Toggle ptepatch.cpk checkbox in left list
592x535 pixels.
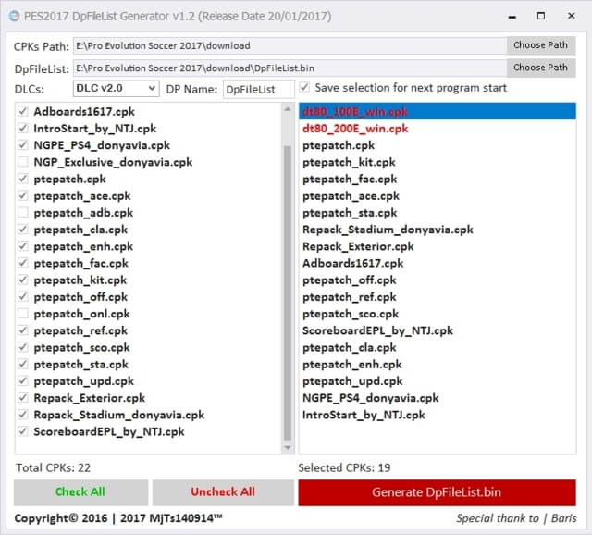tap(23, 179)
